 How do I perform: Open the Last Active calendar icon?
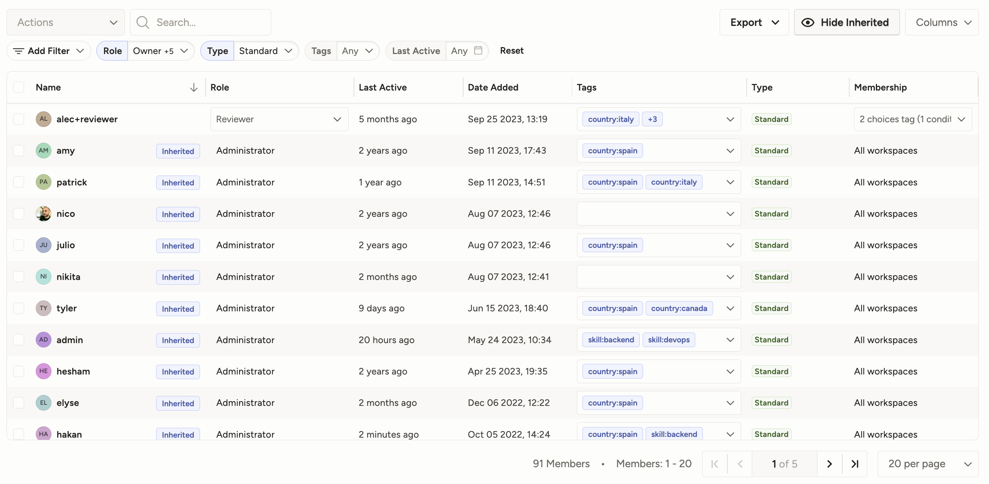click(x=478, y=50)
